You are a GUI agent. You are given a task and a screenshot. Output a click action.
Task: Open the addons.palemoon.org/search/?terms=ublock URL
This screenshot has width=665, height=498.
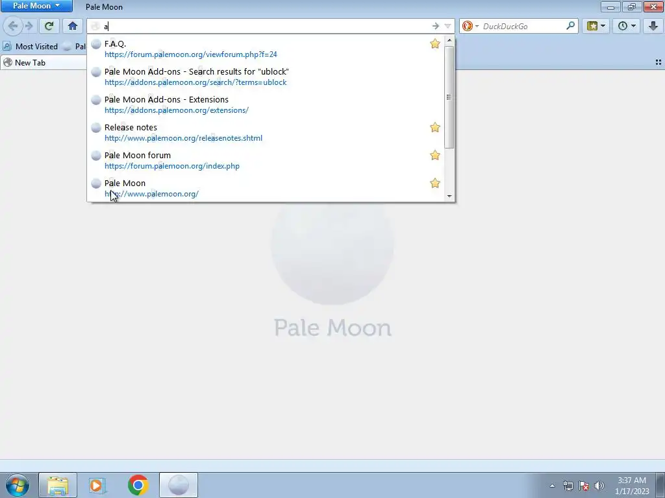coord(195,82)
